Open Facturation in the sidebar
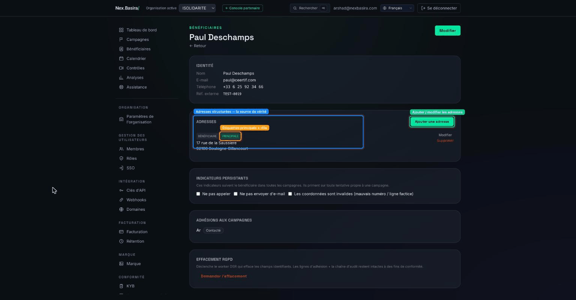Screen dimensions: 576x300 137,232
